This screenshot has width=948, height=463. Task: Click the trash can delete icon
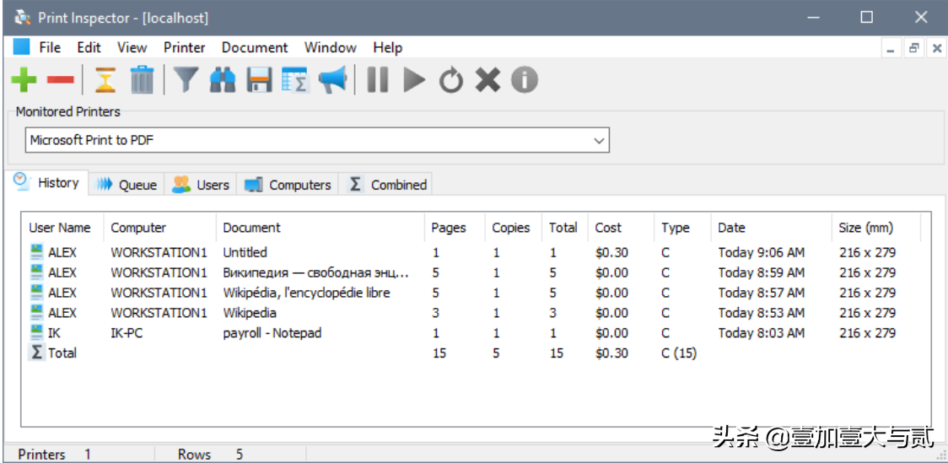[x=143, y=80]
